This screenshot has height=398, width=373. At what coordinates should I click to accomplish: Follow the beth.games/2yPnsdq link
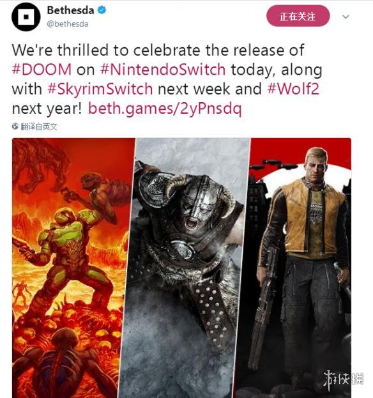coord(165,109)
